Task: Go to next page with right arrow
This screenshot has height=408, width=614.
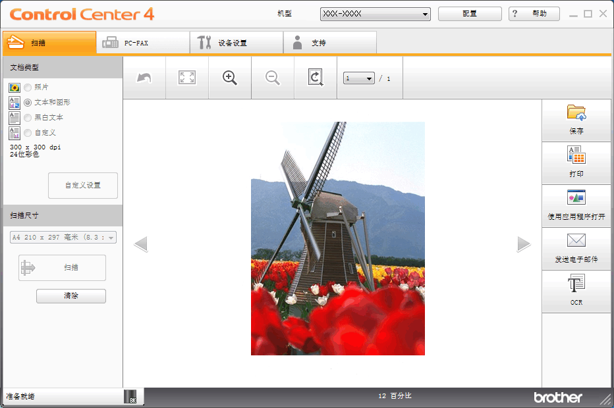Action: [524, 244]
